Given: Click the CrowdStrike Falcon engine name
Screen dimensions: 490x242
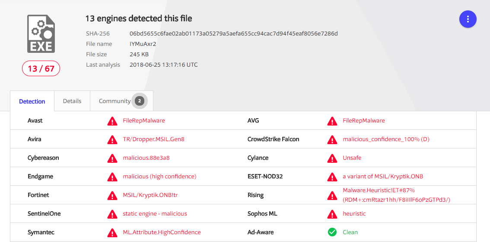Looking at the screenshot, I should [x=273, y=139].
